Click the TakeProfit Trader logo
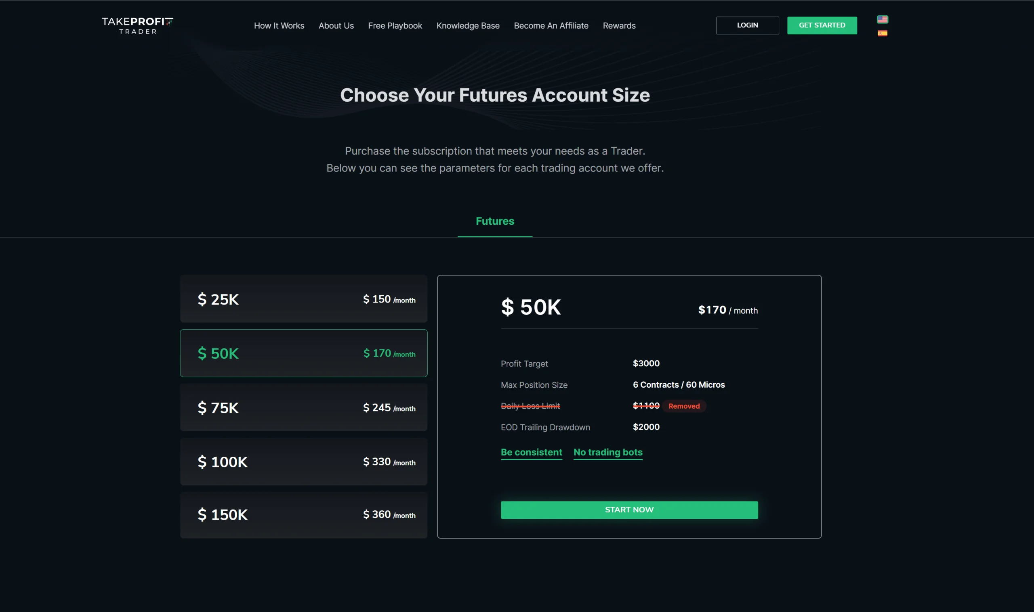Viewport: 1034px width, 612px height. coord(137,25)
